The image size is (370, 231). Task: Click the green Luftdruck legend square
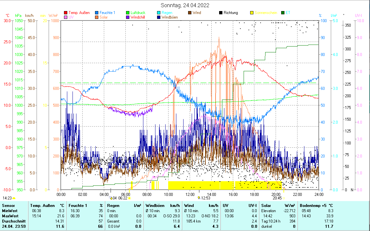[x=128, y=13]
